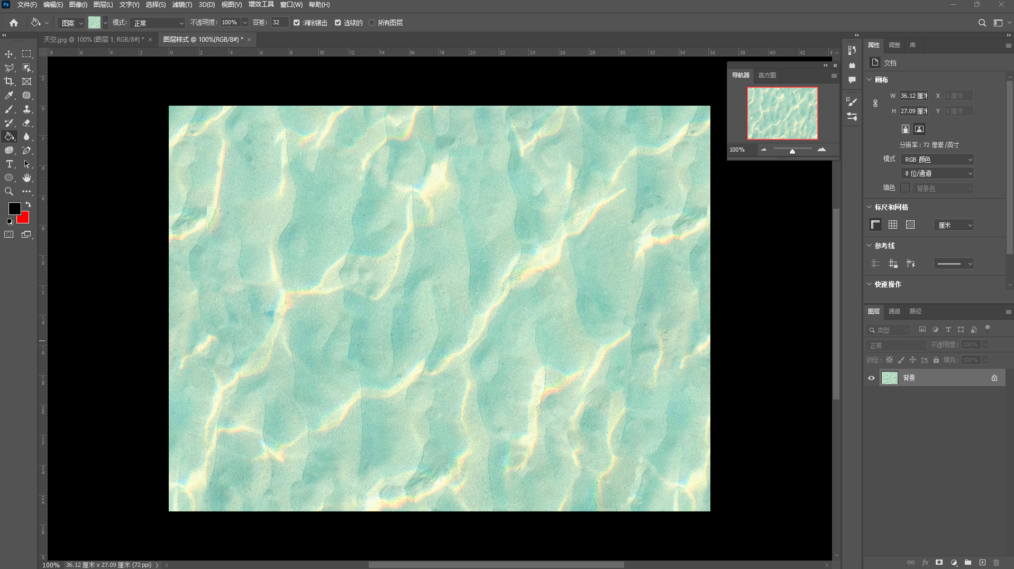Select the Hand tool

pos(26,178)
